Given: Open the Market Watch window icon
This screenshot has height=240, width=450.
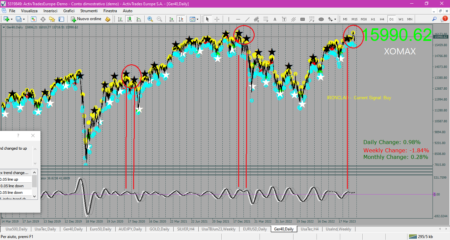Looking at the screenshot, I should click(33, 19).
